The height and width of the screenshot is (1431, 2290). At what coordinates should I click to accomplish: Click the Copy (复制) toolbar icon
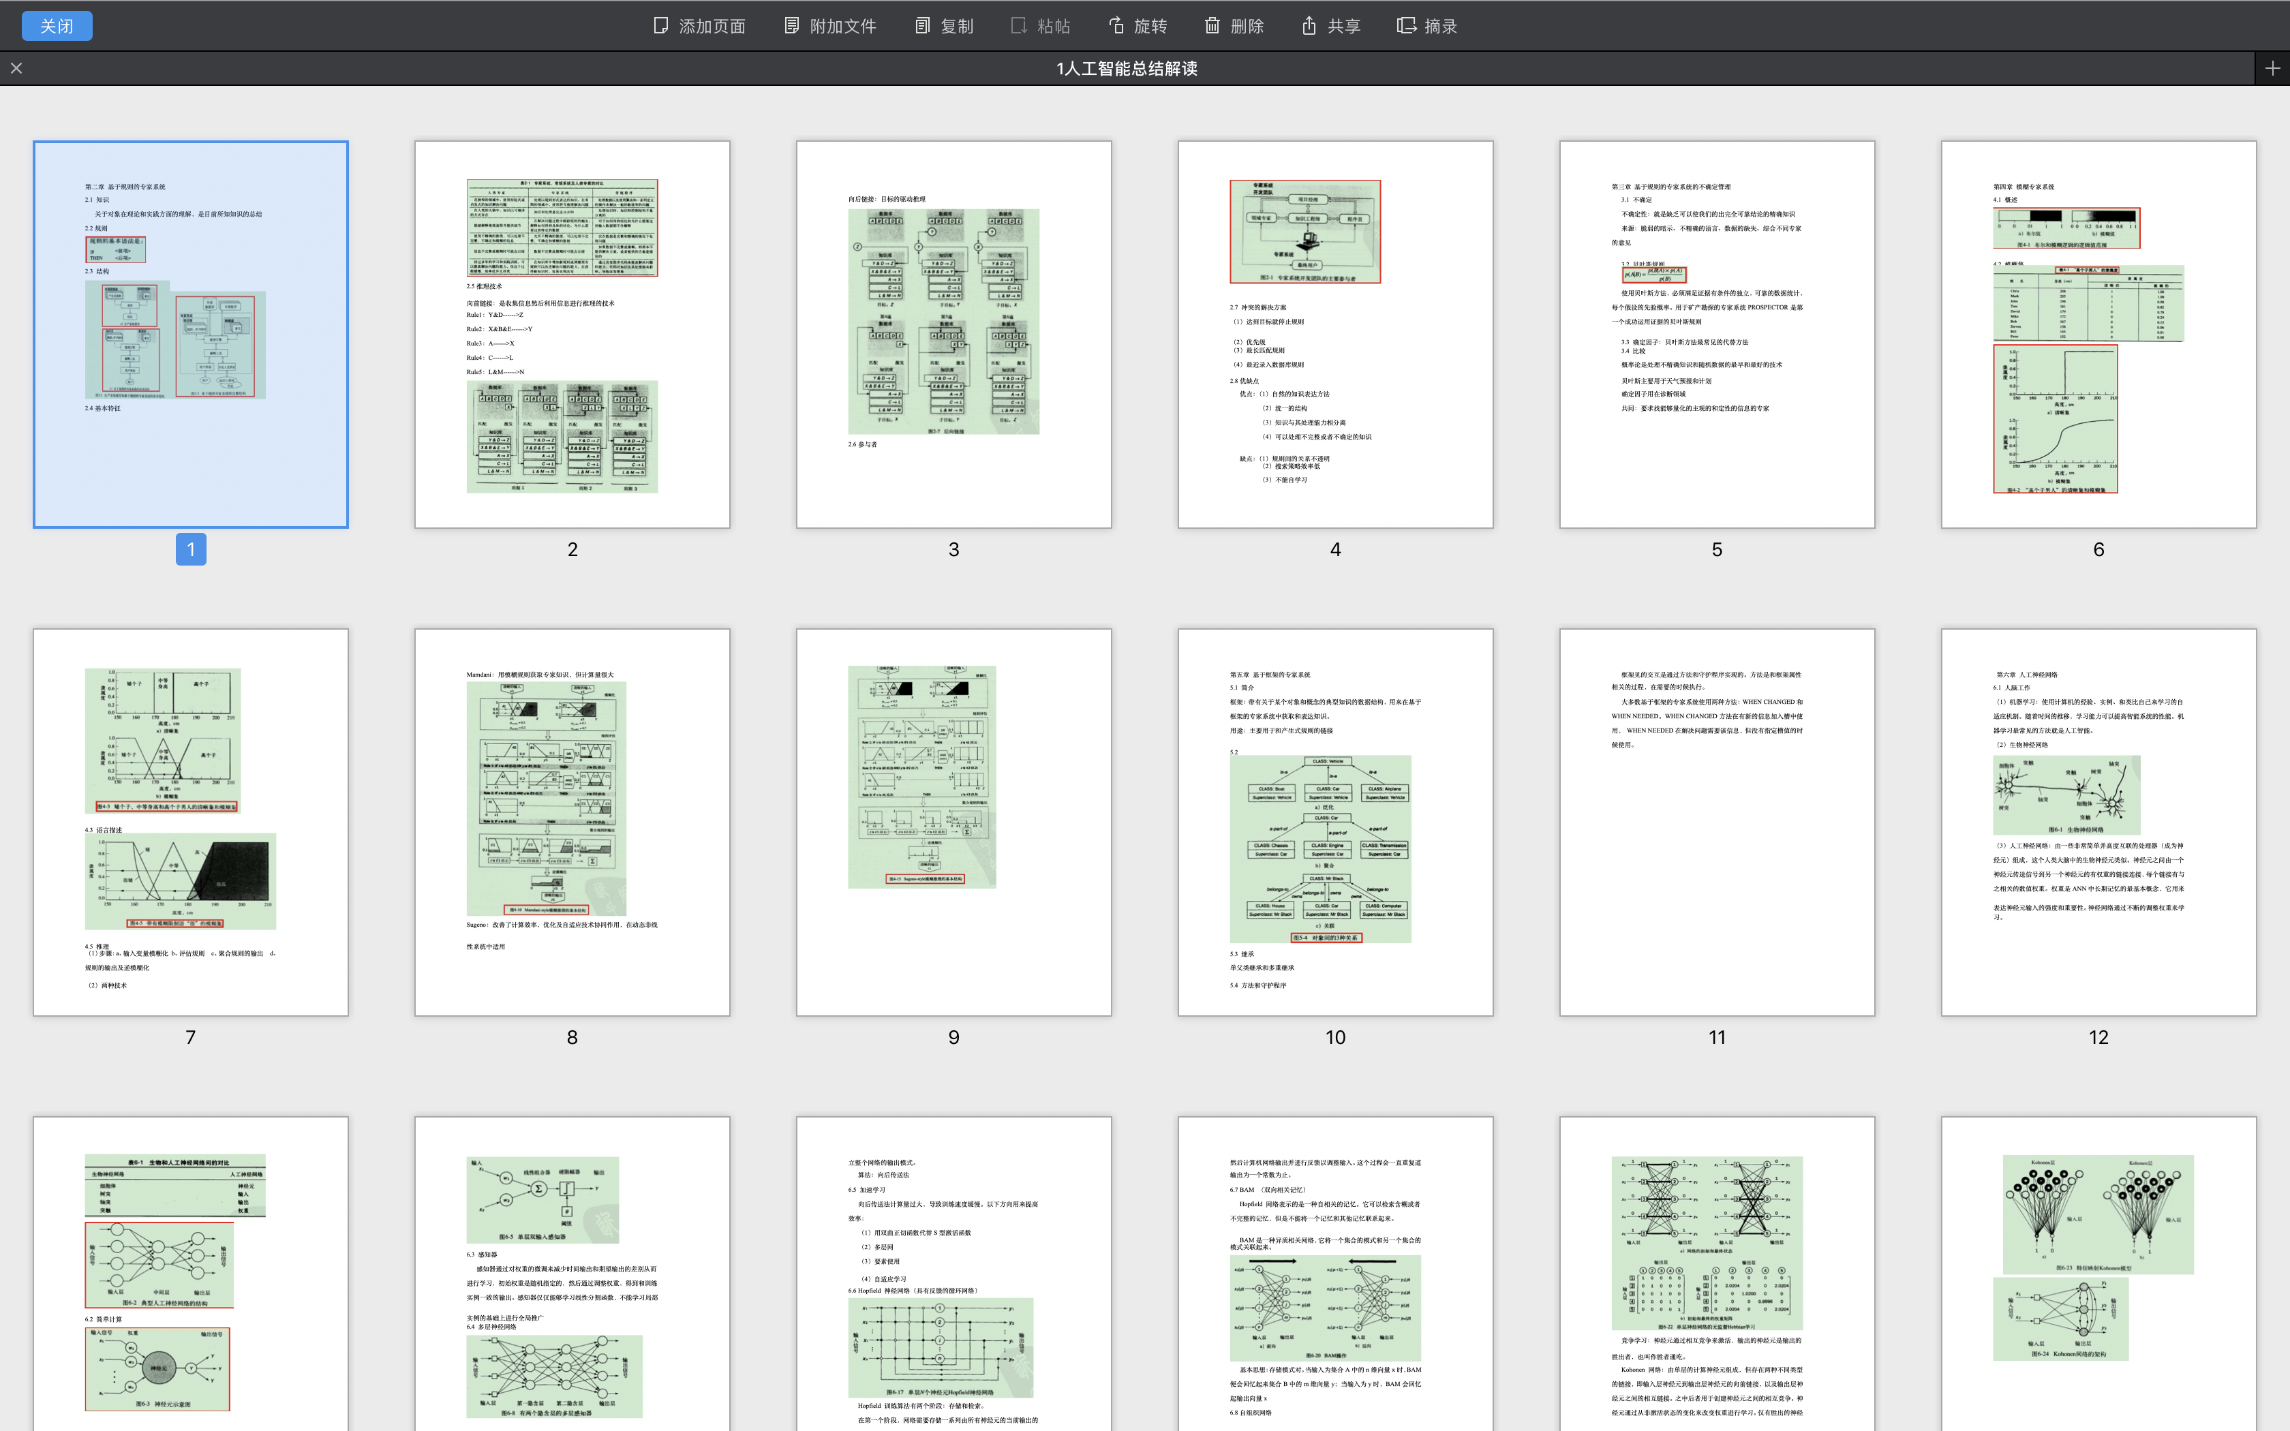coord(921,26)
